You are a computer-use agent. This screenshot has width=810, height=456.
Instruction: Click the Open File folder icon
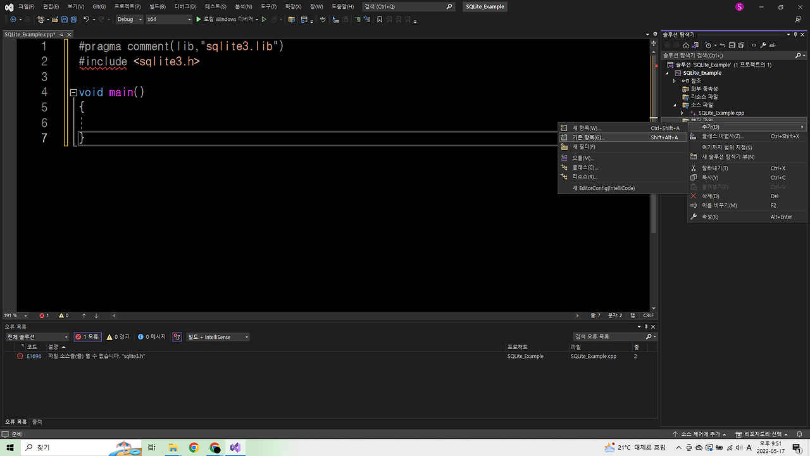click(x=55, y=20)
